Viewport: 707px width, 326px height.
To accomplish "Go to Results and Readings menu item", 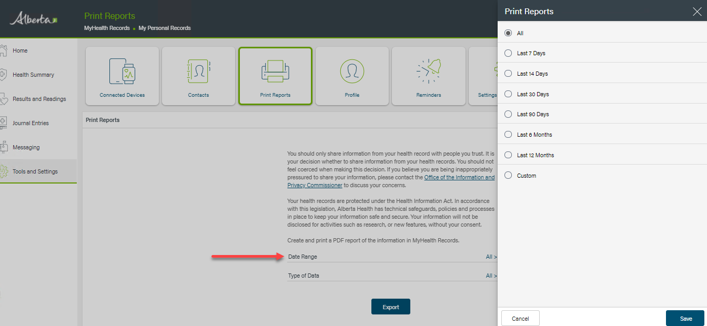I will [39, 99].
